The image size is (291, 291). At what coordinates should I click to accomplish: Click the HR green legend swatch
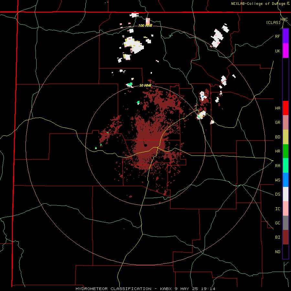tap(286, 151)
